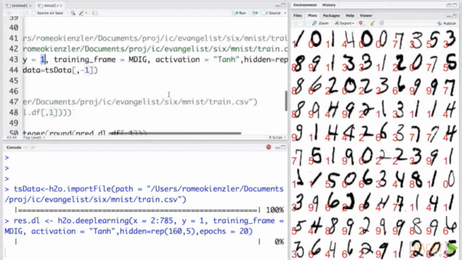Screen dimensions: 462x260
Task: Re-run the previous code region icon
Action: (x=255, y=13)
